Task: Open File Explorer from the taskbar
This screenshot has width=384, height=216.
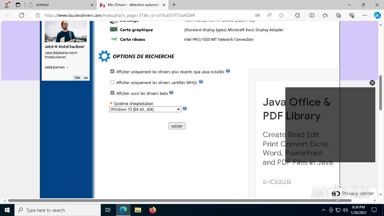Action: (138, 210)
